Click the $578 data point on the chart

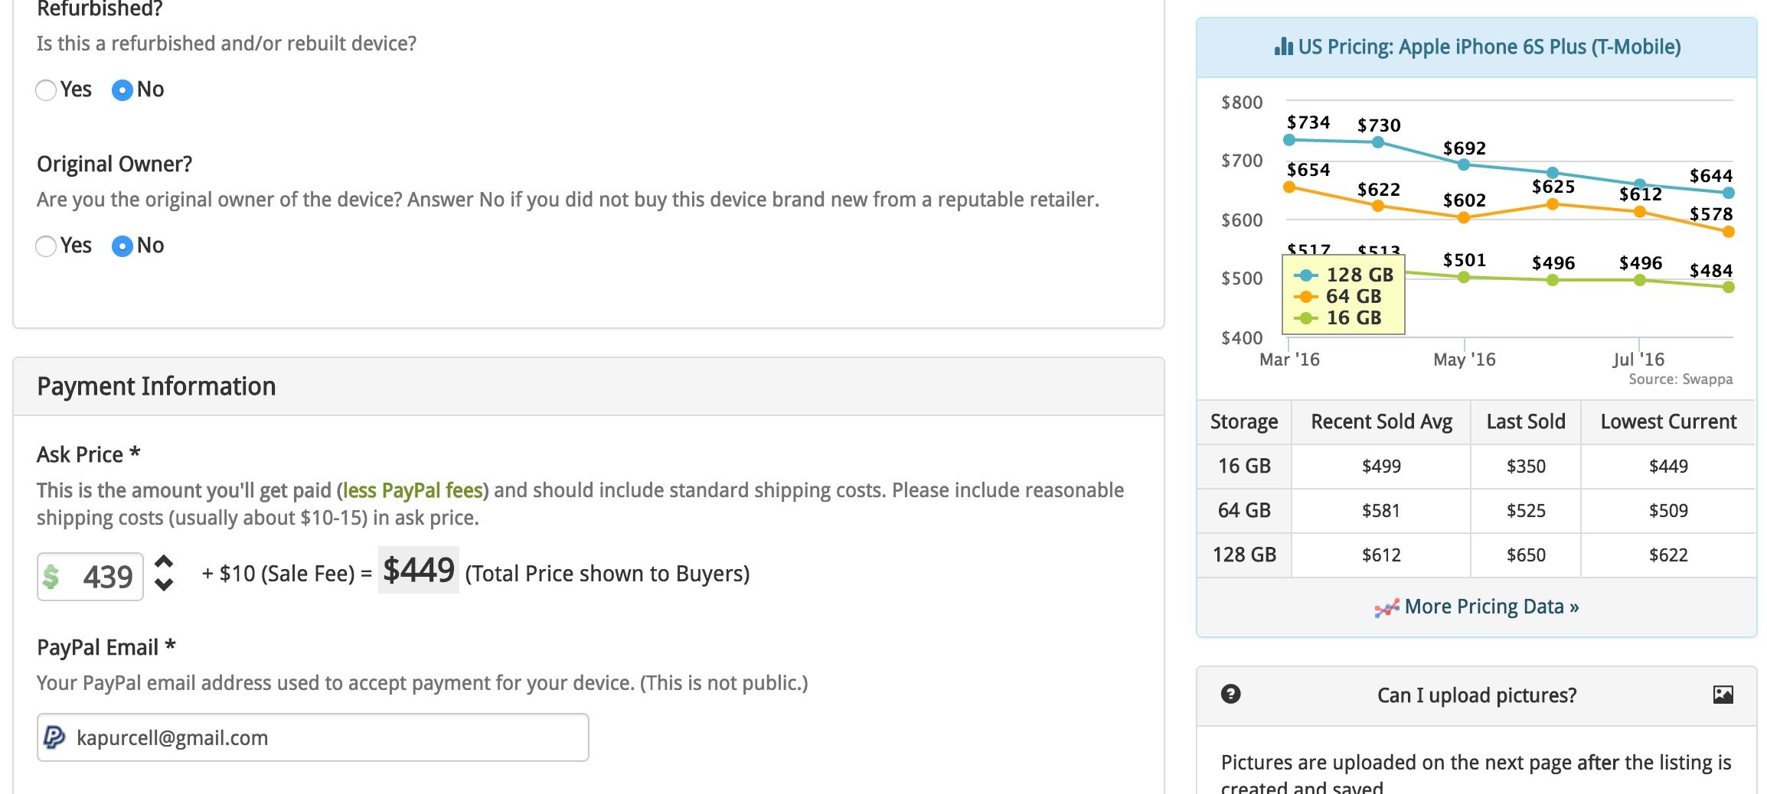[1729, 232]
